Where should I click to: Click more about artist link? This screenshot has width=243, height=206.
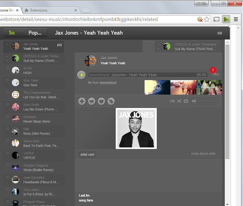click(203, 154)
